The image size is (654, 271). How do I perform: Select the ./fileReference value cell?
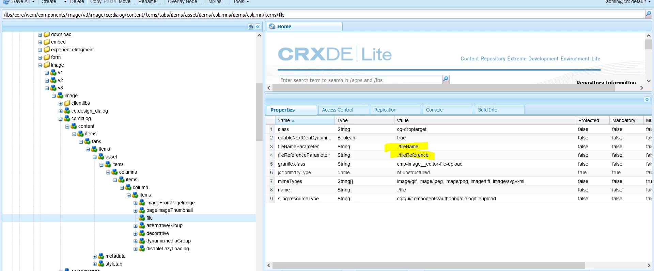click(x=413, y=155)
